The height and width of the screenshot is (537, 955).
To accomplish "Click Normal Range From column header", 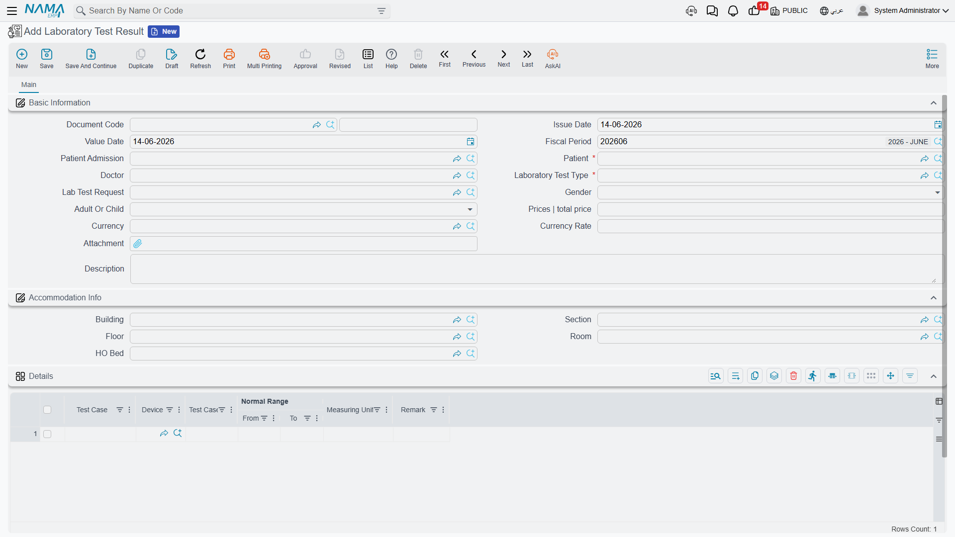I will point(251,418).
